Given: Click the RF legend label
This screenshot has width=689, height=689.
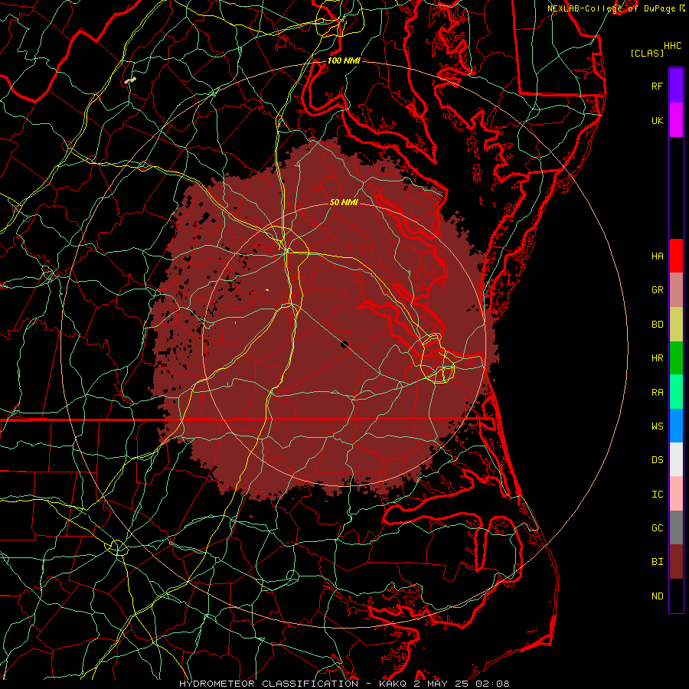Looking at the screenshot, I should [x=657, y=86].
